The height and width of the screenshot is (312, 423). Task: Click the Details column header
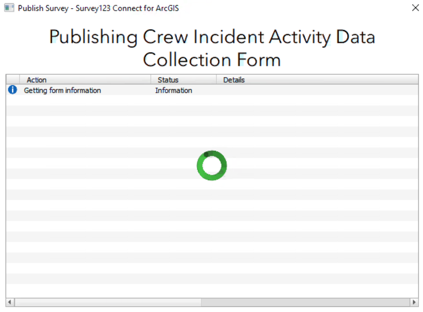point(234,80)
